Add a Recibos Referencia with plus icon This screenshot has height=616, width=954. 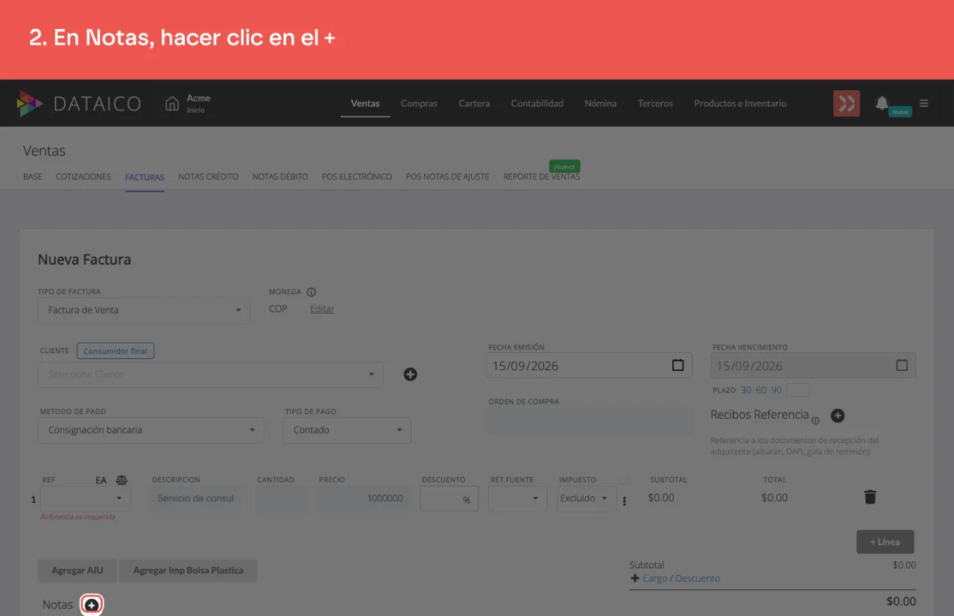point(838,416)
